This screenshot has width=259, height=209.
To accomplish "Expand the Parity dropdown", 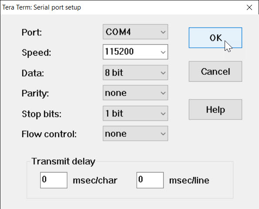I will point(135,93).
